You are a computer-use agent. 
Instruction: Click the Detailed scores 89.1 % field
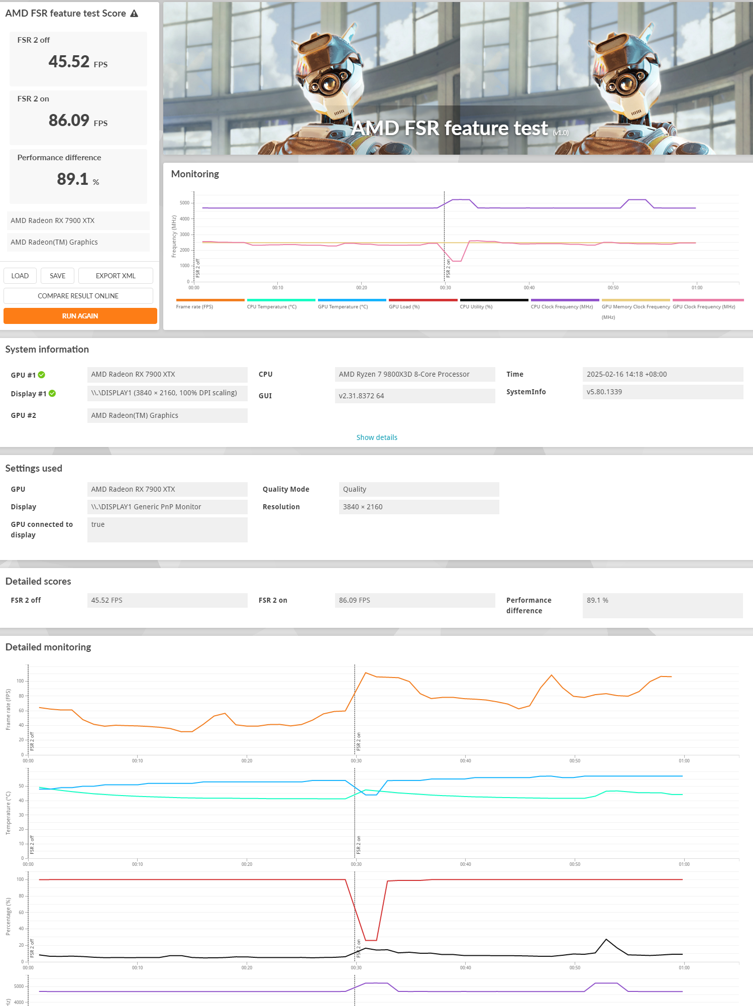tap(663, 606)
